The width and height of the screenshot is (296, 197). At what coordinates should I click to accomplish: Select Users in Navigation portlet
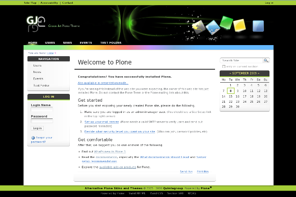click(x=37, y=66)
